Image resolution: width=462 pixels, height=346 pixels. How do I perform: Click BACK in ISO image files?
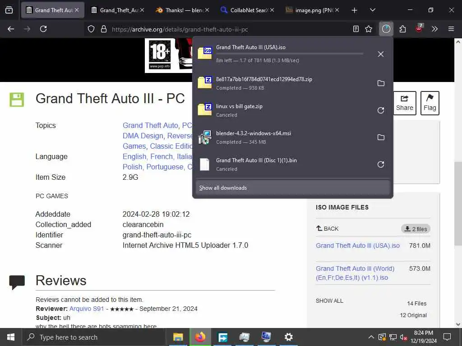click(327, 228)
